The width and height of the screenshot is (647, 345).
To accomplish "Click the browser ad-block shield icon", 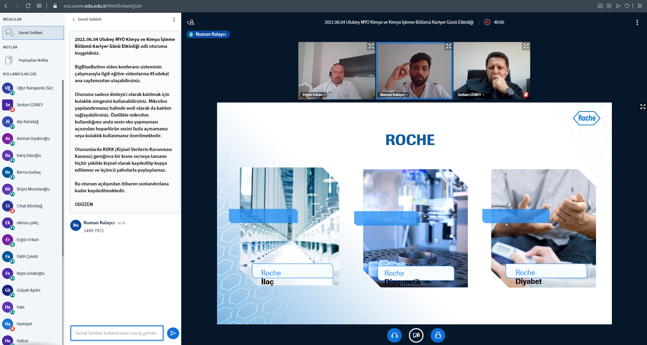I will pos(609,6).
